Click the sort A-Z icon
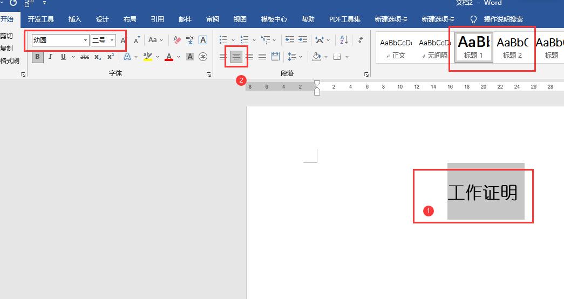Screen dimensions: 564x299 343,40
